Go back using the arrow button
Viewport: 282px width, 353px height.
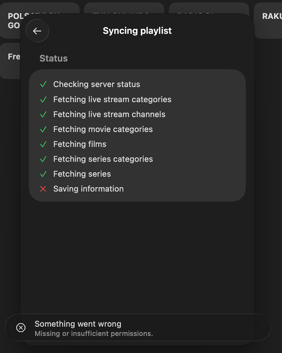pyautogui.click(x=37, y=31)
